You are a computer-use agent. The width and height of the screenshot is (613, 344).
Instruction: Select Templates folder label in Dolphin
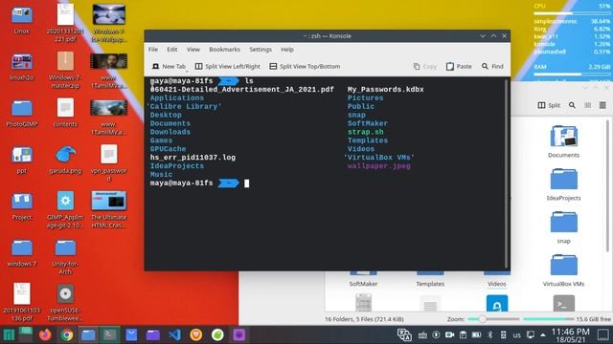click(x=430, y=284)
